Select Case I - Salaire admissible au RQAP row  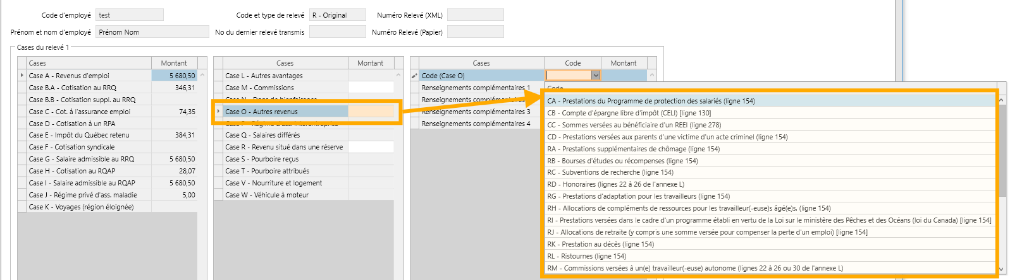pyautogui.click(x=108, y=183)
